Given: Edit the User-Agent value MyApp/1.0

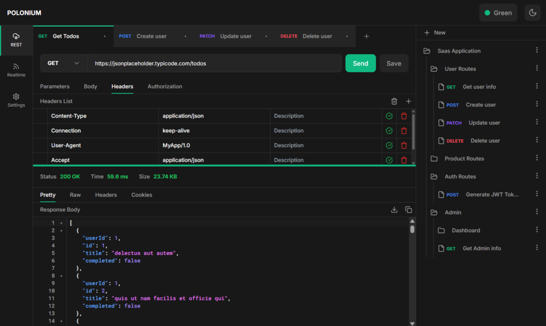Looking at the screenshot, I should coord(215,145).
